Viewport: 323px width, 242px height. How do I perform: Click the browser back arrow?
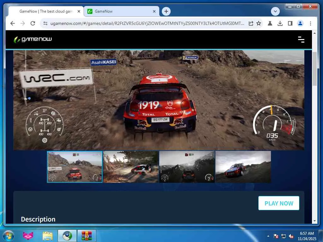(x=13, y=23)
